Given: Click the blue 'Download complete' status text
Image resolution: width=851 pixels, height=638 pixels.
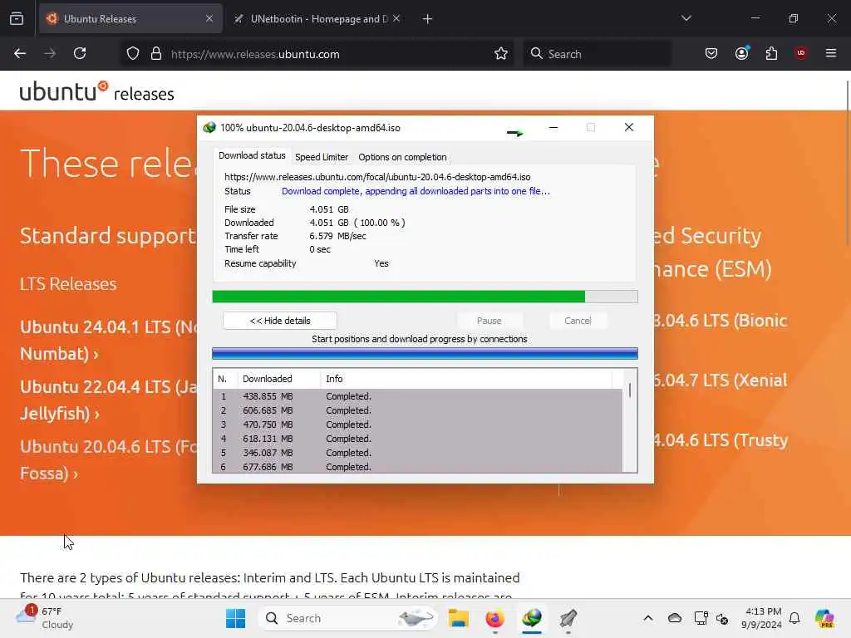Looking at the screenshot, I should point(416,191).
